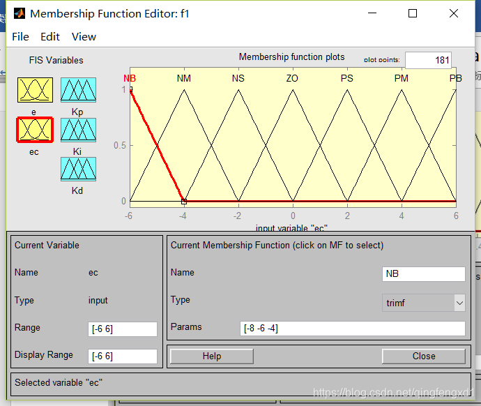
Task: Click the MATLAB logo in title bar
Action: coord(20,13)
